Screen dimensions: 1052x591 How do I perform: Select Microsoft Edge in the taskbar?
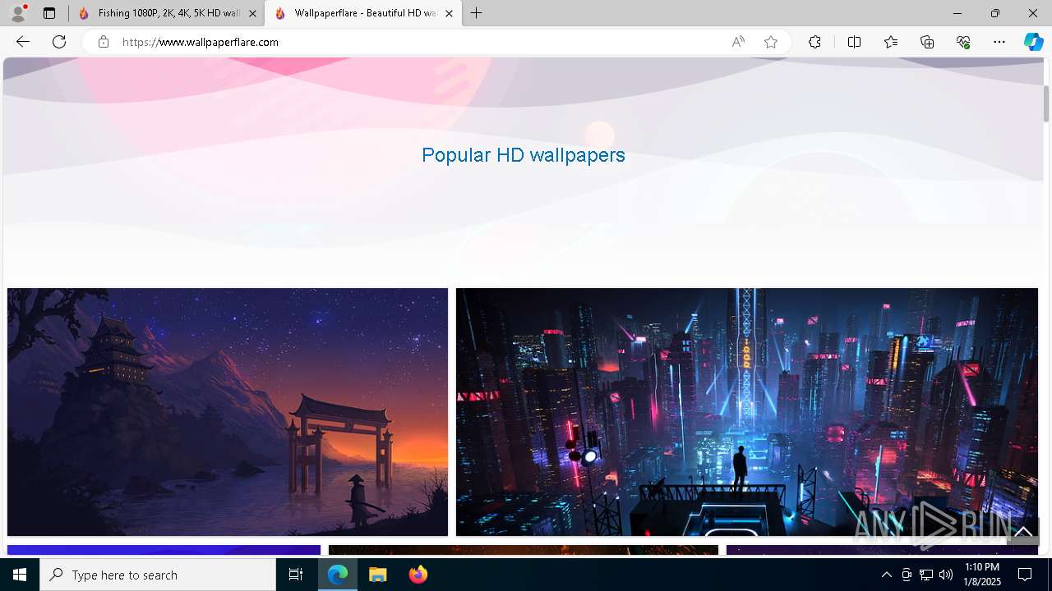pyautogui.click(x=338, y=575)
